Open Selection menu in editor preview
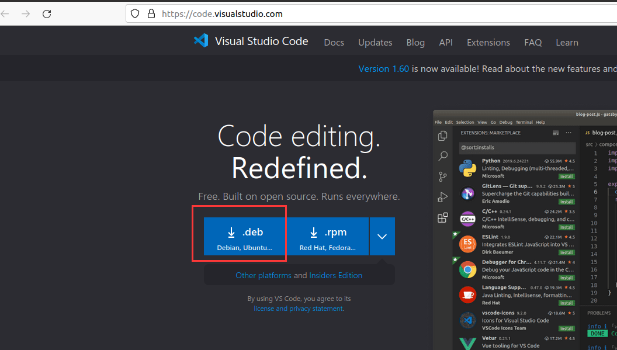The height and width of the screenshot is (350, 617). pos(465,123)
